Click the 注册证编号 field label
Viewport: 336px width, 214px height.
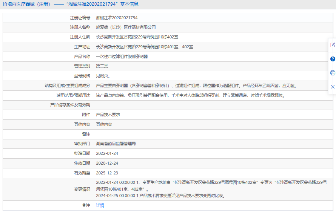click(80, 18)
